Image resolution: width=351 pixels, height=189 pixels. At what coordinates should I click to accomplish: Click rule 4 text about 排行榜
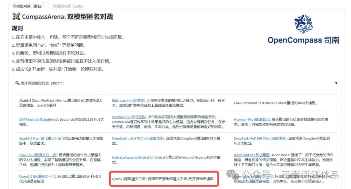click(x=61, y=61)
